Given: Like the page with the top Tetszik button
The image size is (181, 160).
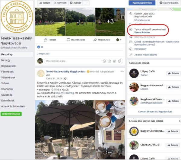Looking at the screenshot, I should click(44, 3).
